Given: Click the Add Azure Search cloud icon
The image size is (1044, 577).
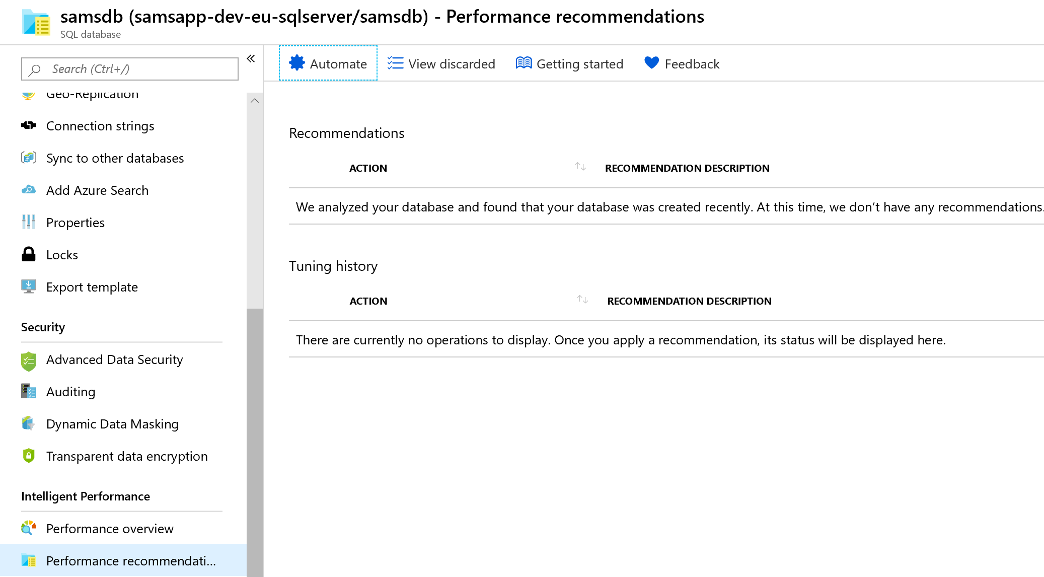Looking at the screenshot, I should [x=29, y=190].
